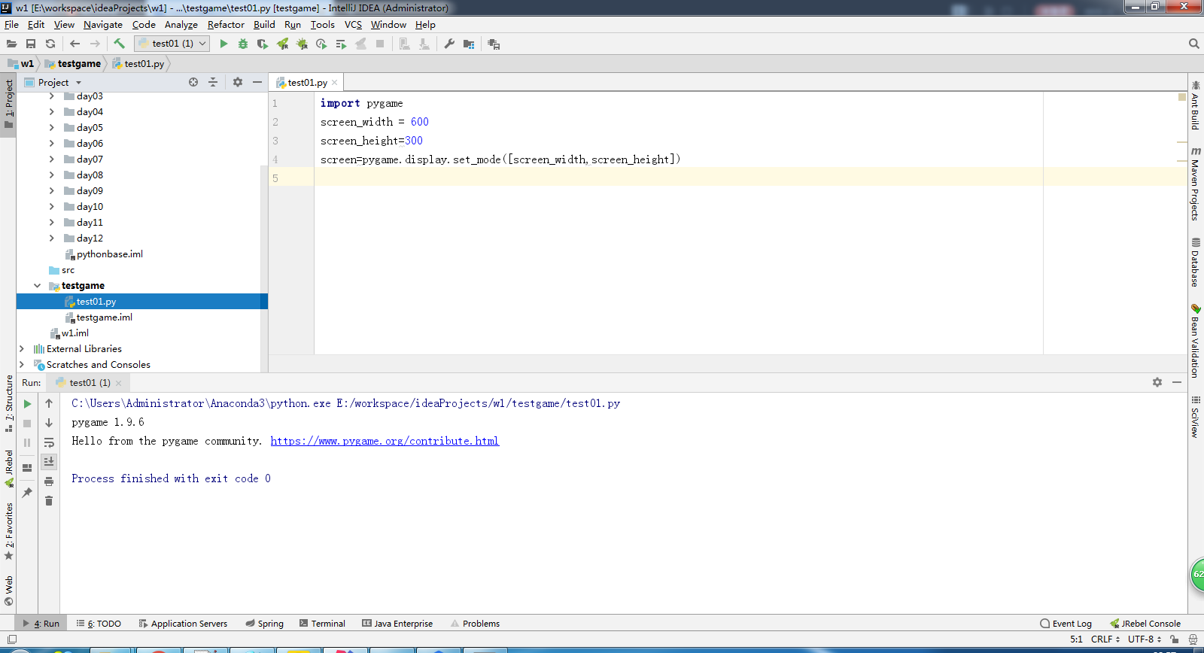Collapse all nodes in Project panel
Viewport: 1204px width, 653px height.
click(x=213, y=82)
